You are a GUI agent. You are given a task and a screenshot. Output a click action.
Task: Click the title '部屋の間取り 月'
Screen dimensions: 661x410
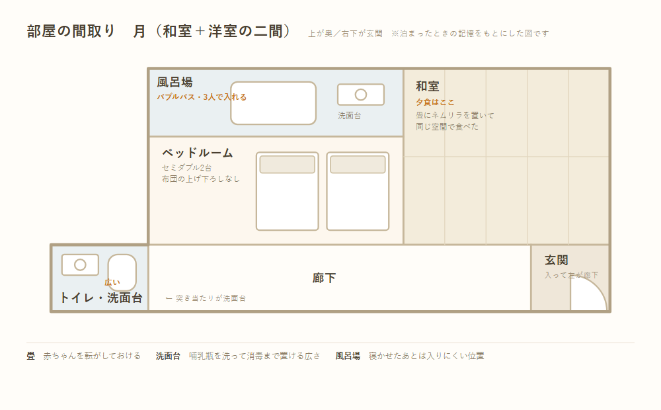tap(87, 31)
